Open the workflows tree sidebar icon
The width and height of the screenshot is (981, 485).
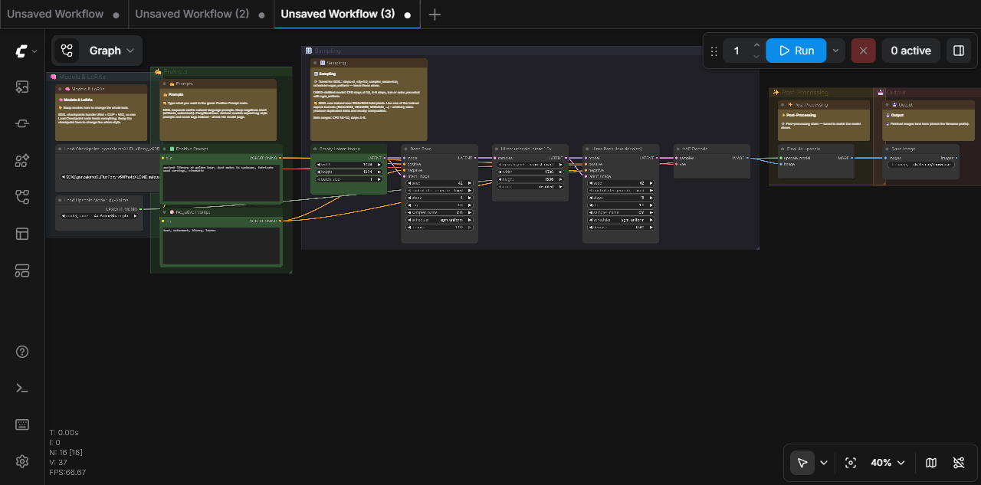coord(22,197)
